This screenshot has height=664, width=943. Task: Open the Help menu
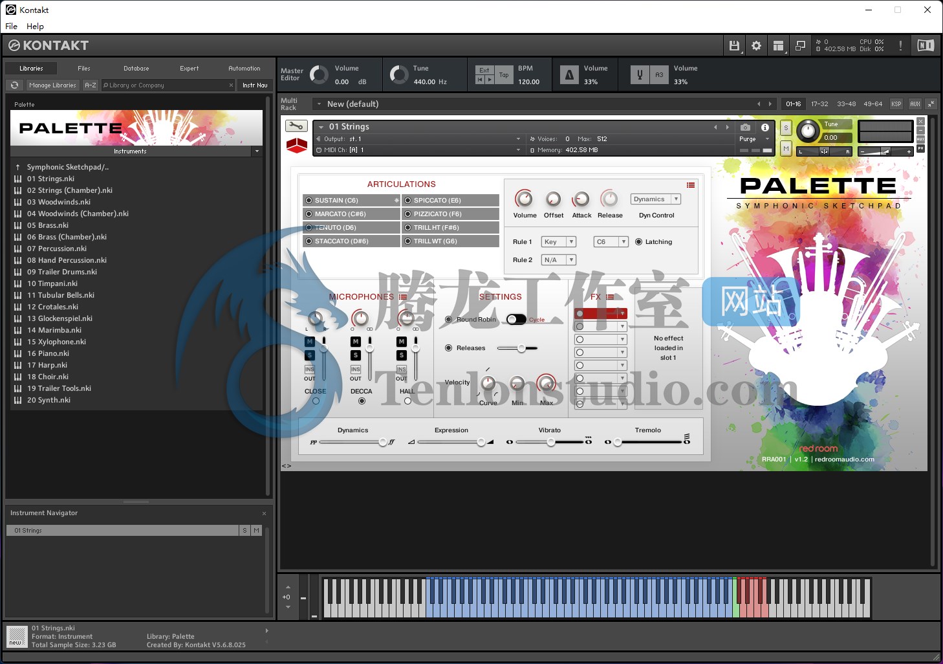[x=35, y=27]
